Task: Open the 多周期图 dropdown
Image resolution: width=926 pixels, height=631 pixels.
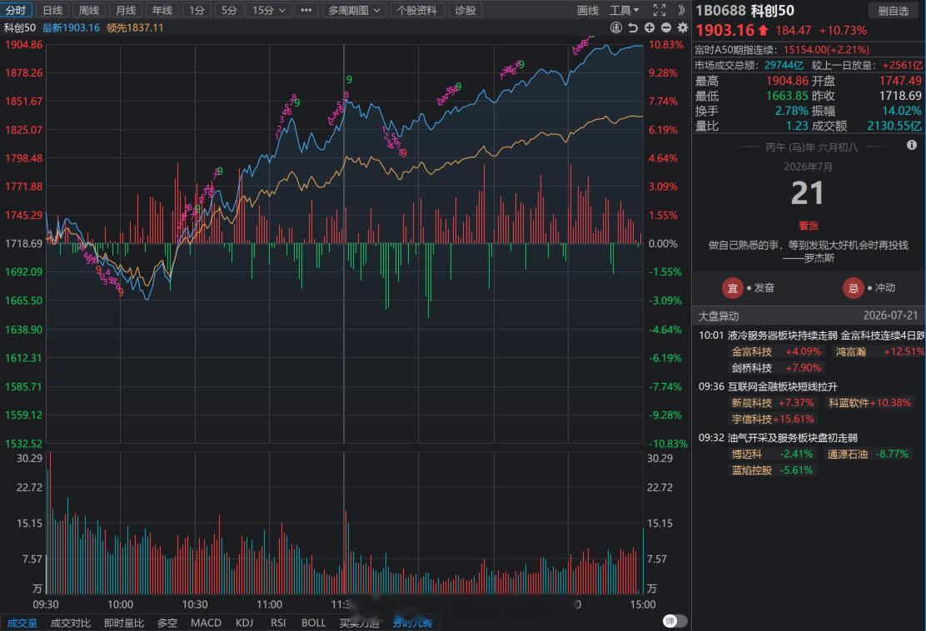Action: pyautogui.click(x=355, y=10)
